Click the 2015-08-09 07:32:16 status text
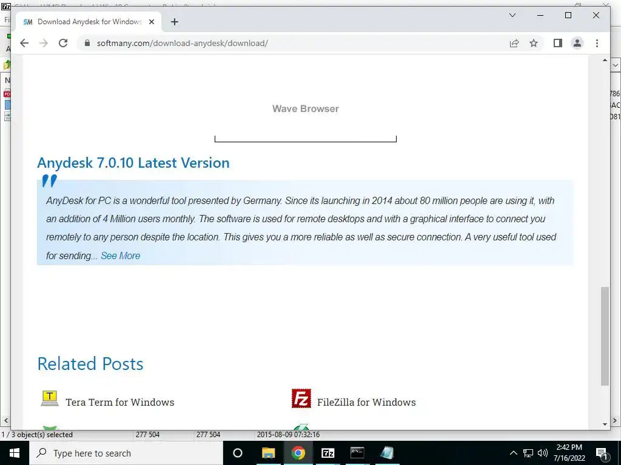The width and height of the screenshot is (621, 465). click(x=288, y=435)
